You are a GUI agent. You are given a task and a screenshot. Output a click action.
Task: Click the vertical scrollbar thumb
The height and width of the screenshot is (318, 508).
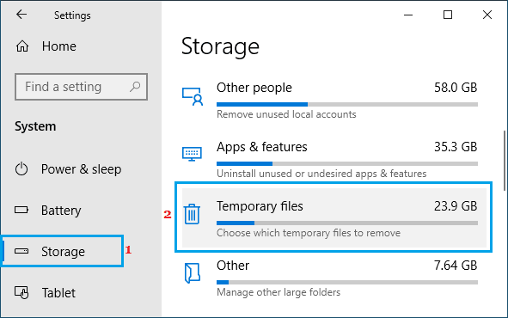[505, 161]
